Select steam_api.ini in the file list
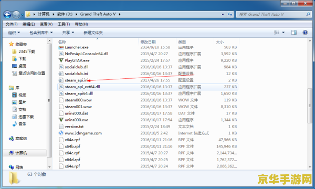This screenshot has height=189, width=315. pyautogui.click(x=76, y=80)
